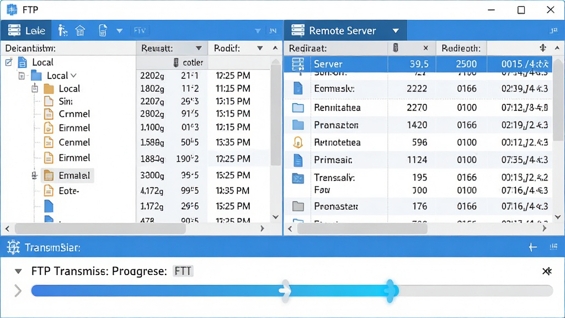Select the Remote Server tab
This screenshot has width=565, height=318.
click(x=345, y=31)
